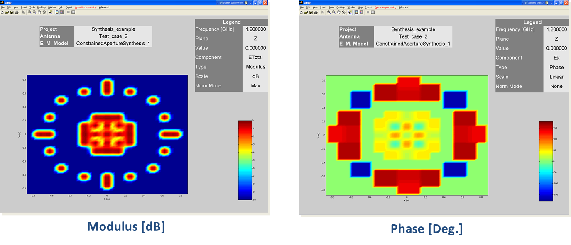The image size is (571, 245).
Task: Click the dB colorbar beside the Modulus plot
Action: coord(245,160)
